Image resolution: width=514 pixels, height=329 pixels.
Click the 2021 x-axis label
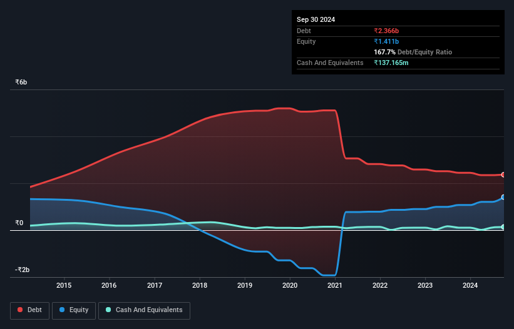pyautogui.click(x=335, y=285)
